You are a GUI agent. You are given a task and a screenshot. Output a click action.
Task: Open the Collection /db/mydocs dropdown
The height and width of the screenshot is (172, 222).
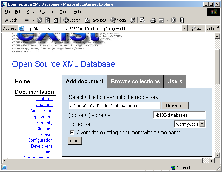(189, 124)
